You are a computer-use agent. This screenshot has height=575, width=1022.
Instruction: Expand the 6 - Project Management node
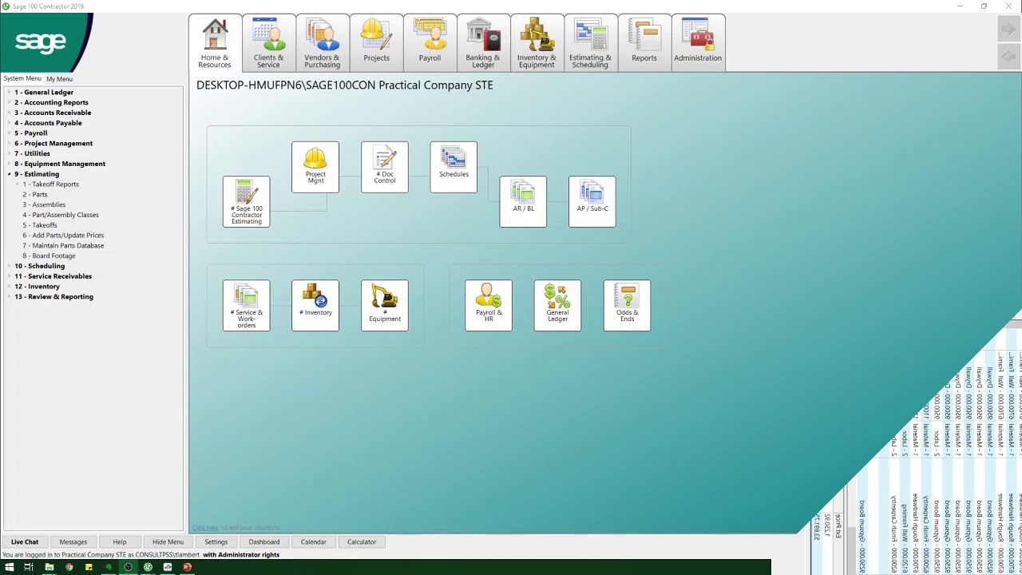click(x=9, y=144)
